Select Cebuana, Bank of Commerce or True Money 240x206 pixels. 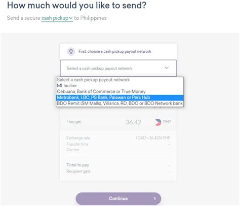[x=119, y=91]
